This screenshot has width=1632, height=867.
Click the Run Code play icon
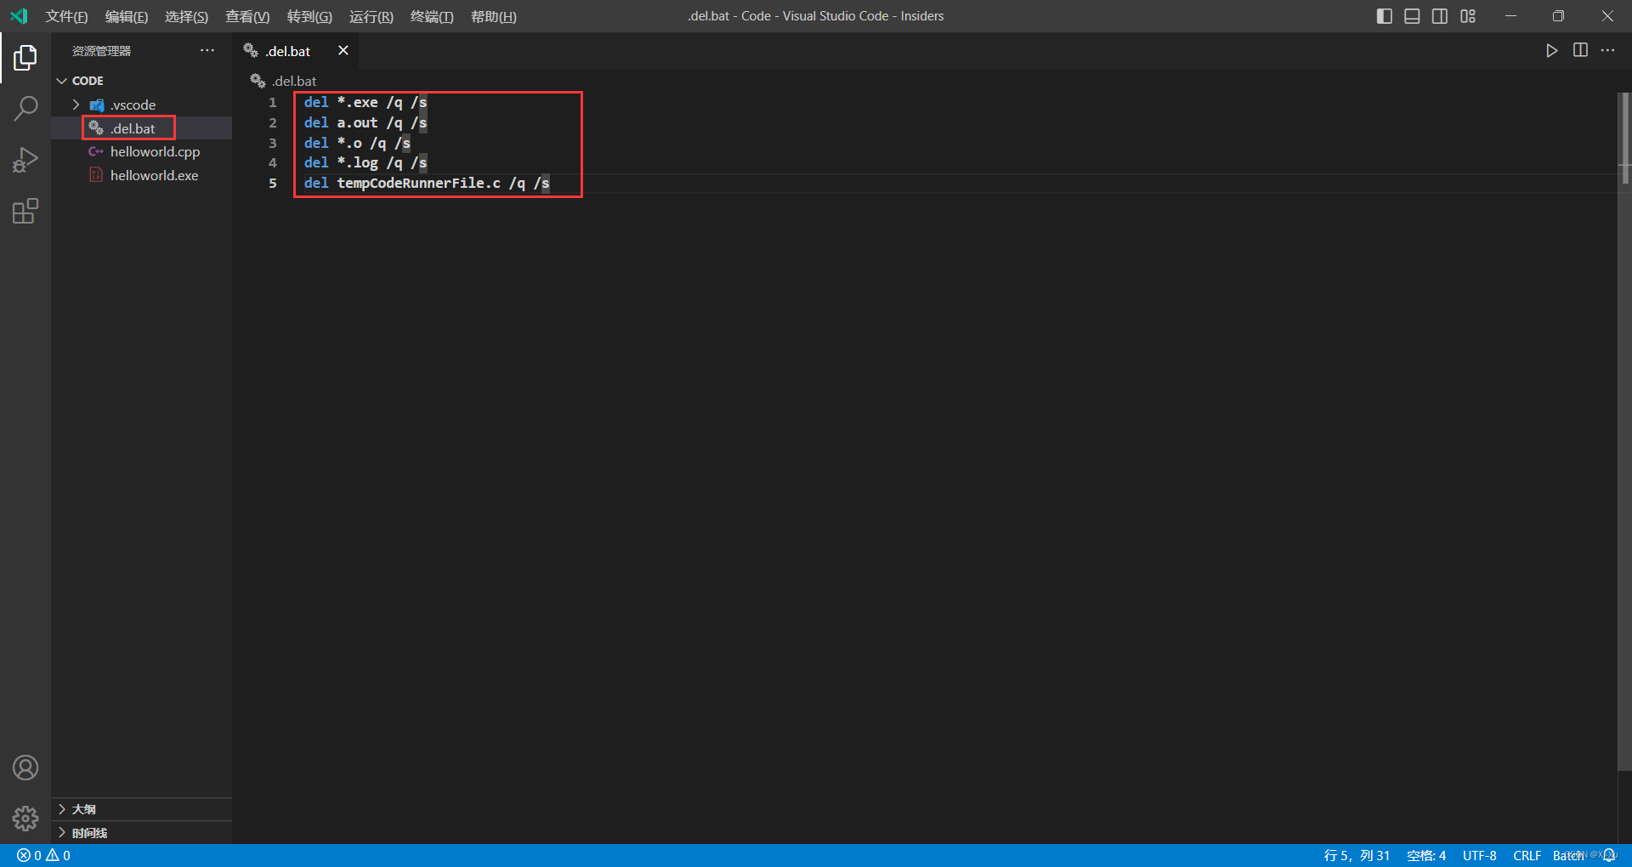coord(1551,51)
